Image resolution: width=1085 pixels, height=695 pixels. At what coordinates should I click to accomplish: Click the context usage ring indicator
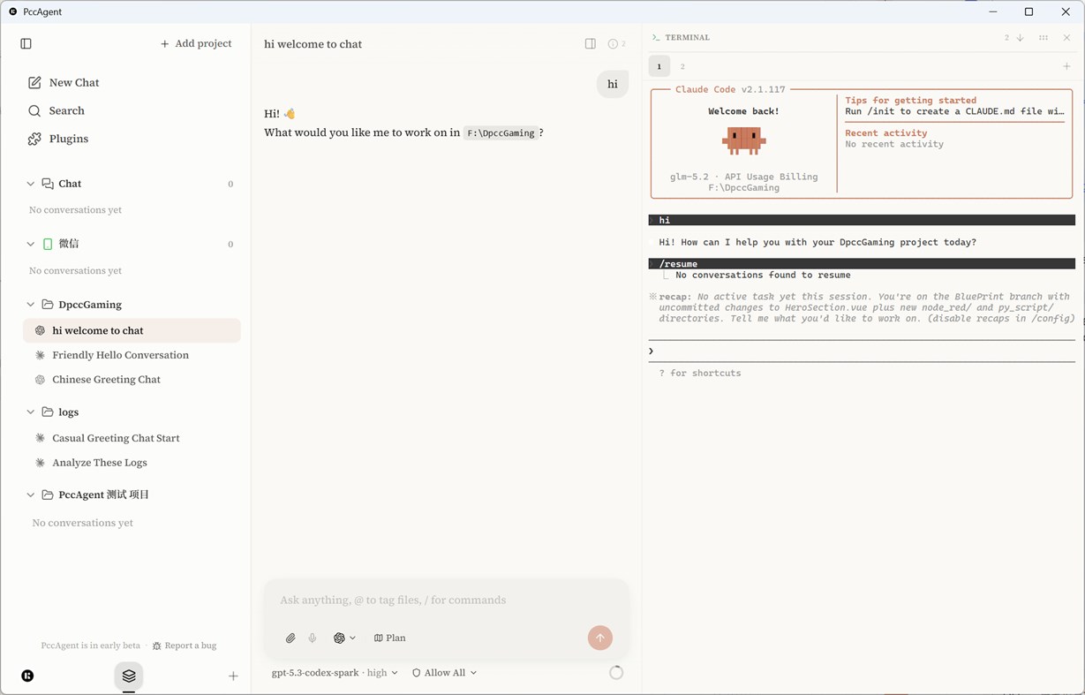click(x=616, y=673)
